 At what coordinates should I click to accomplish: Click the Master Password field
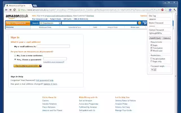coord(160,26)
